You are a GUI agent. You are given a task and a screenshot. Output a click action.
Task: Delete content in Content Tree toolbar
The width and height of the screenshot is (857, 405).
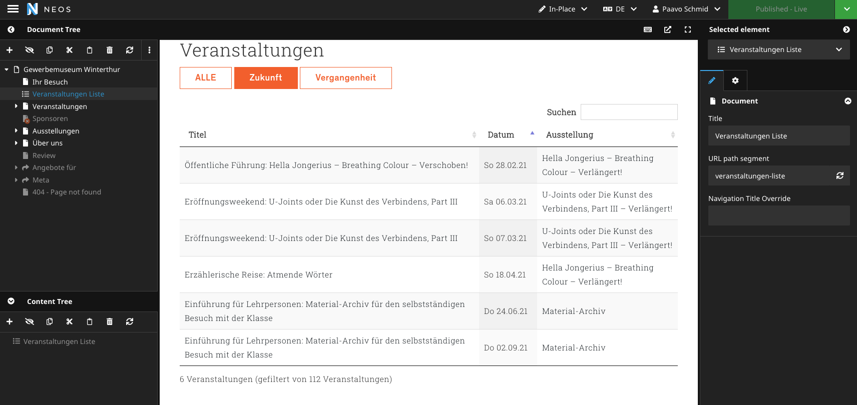(x=110, y=321)
